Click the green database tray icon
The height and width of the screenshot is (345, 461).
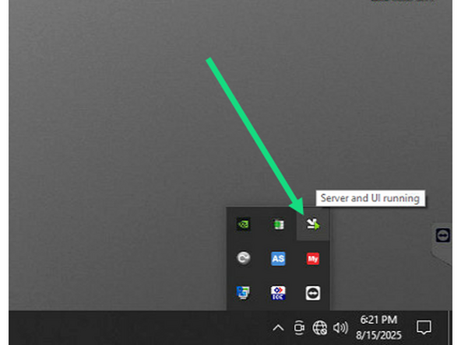coord(278,225)
